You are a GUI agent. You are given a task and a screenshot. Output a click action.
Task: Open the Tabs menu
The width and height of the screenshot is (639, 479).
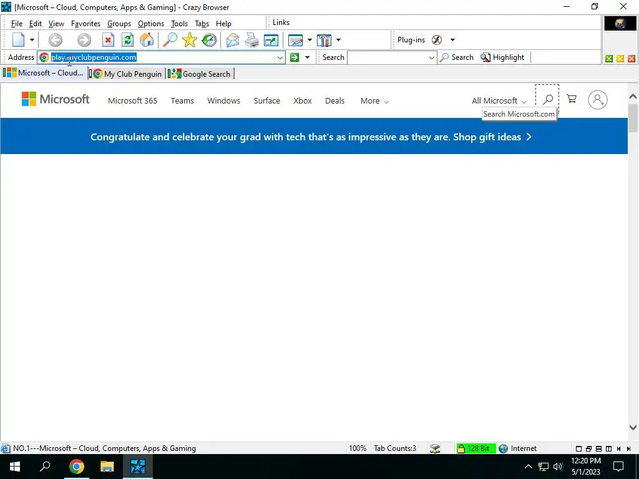[202, 24]
